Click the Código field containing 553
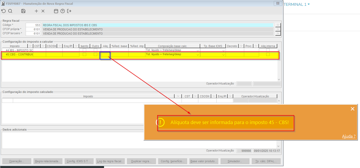 [x=33, y=25]
